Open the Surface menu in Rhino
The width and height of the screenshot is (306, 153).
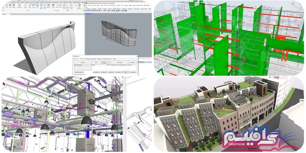[x=98, y=6]
